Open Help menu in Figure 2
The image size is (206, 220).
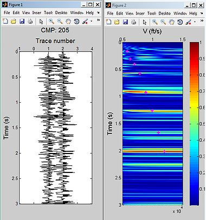[x=193, y=14]
